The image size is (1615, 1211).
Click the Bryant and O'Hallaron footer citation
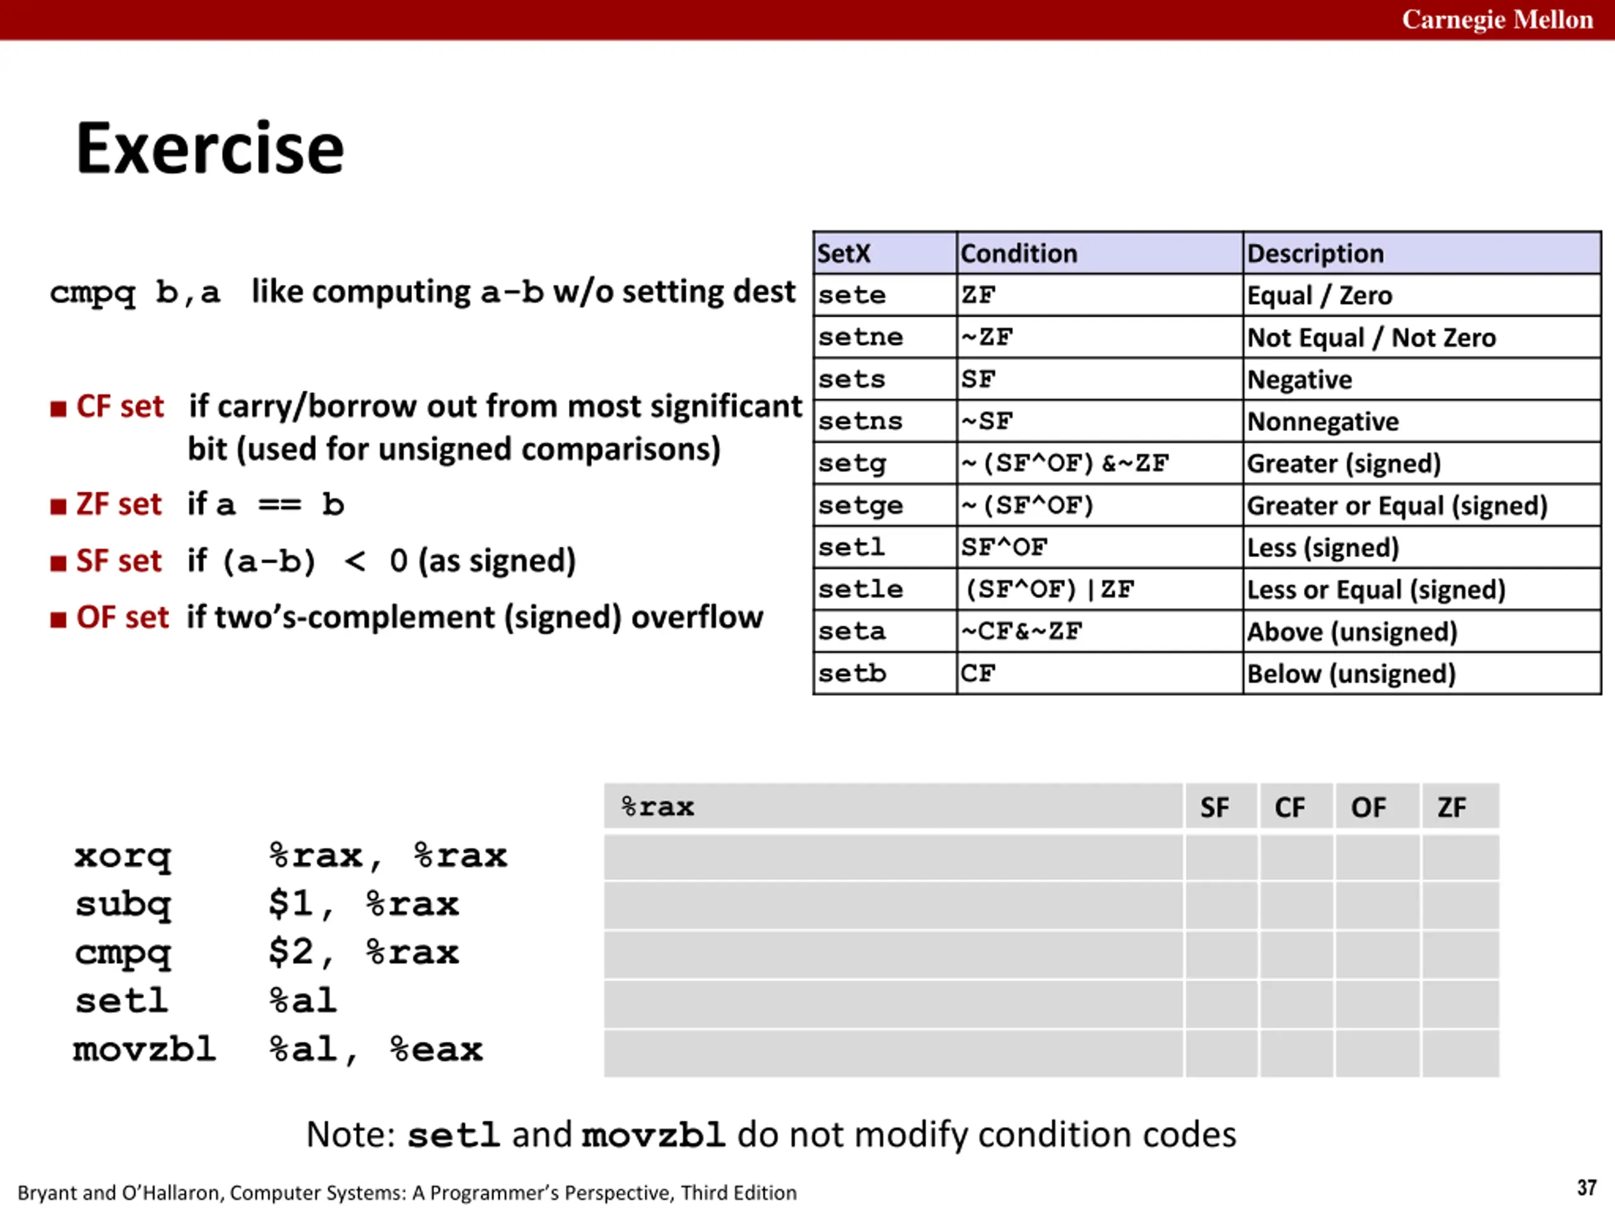coord(407,1193)
